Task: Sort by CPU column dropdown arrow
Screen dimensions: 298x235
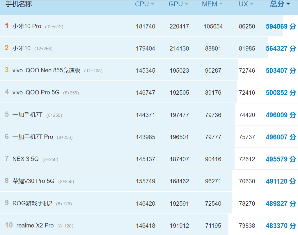Action: point(152,4)
